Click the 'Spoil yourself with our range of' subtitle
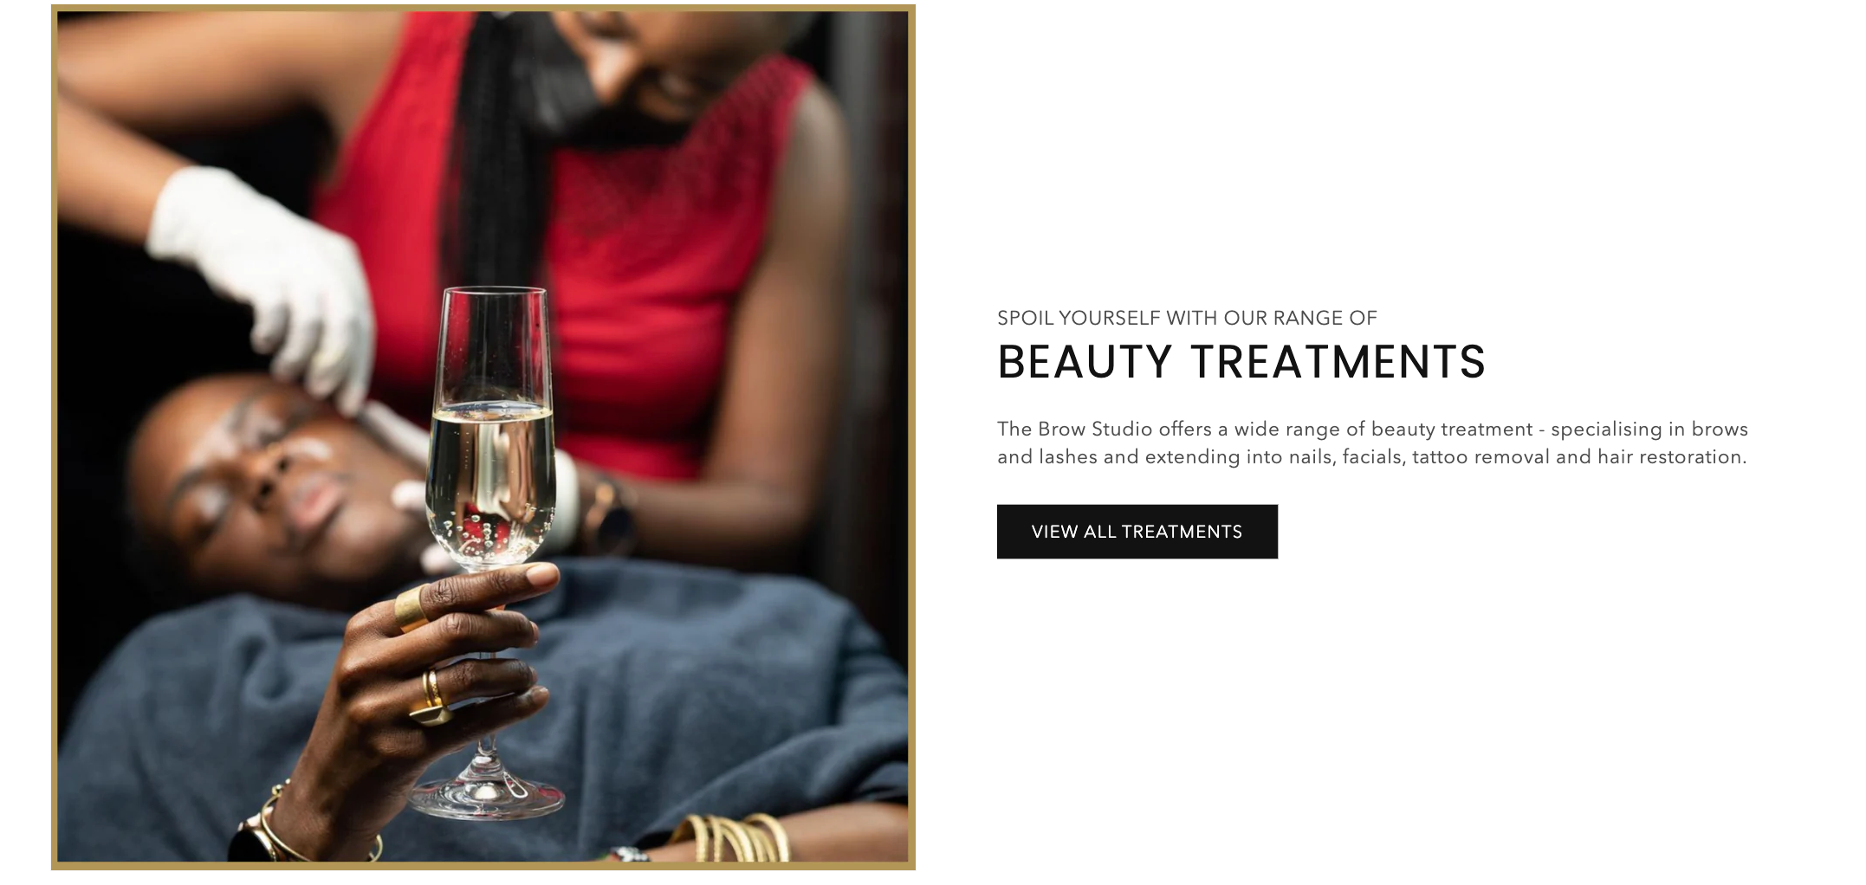This screenshot has height=885, width=1866. pyautogui.click(x=1187, y=318)
